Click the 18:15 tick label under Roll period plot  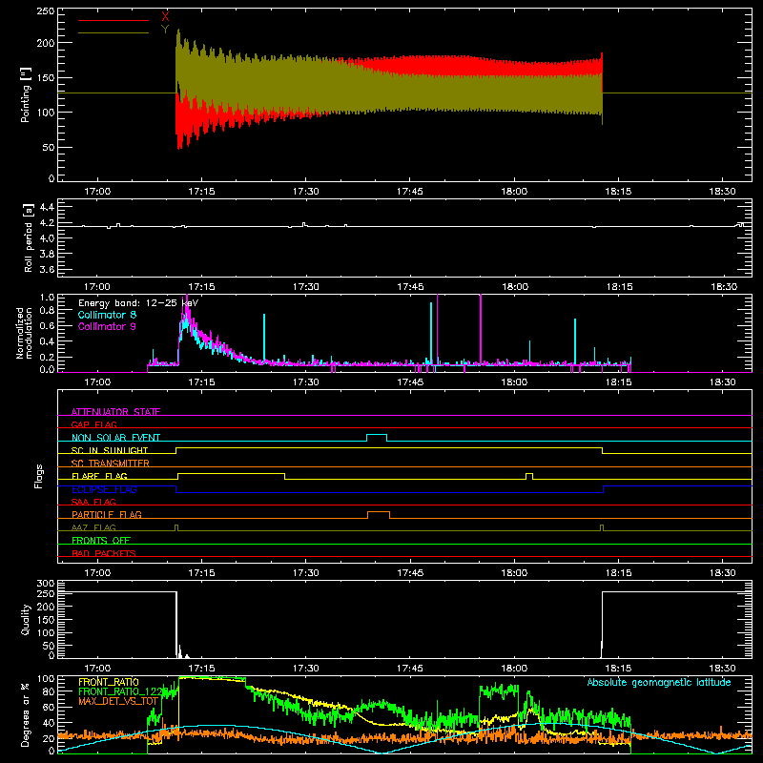coord(619,287)
